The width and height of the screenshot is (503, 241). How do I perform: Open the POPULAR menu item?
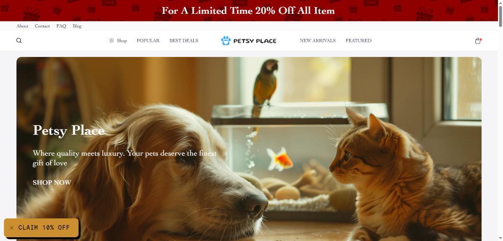coord(148,41)
